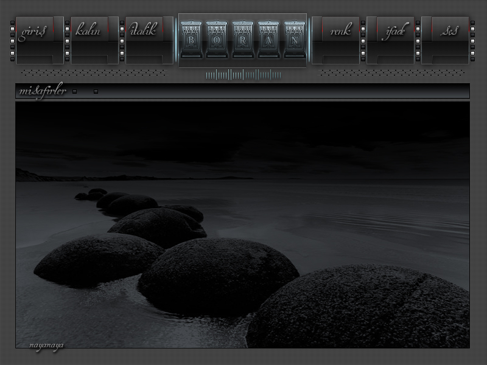Click the first small square beside misafirler

74,91
